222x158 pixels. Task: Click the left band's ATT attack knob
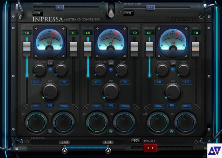pyautogui.click(x=36, y=122)
